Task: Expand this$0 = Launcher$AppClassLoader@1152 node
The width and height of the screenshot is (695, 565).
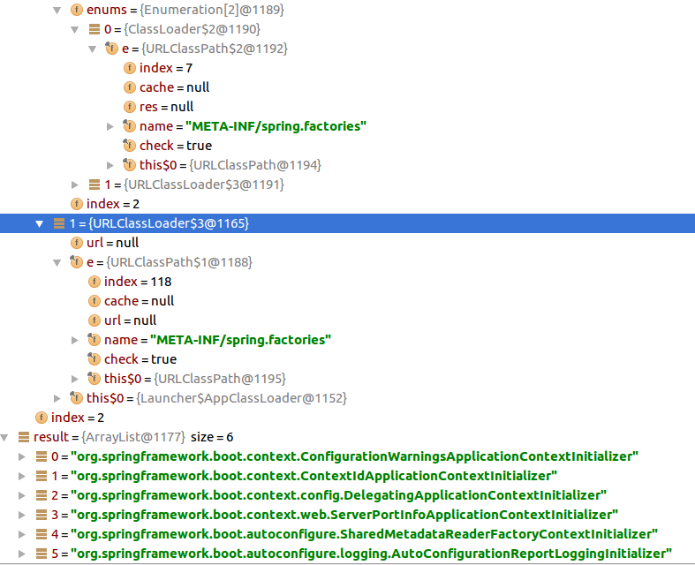Action: (x=57, y=398)
